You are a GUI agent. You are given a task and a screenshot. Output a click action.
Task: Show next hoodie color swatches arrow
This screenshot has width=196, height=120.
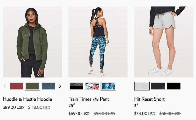click(x=60, y=86)
